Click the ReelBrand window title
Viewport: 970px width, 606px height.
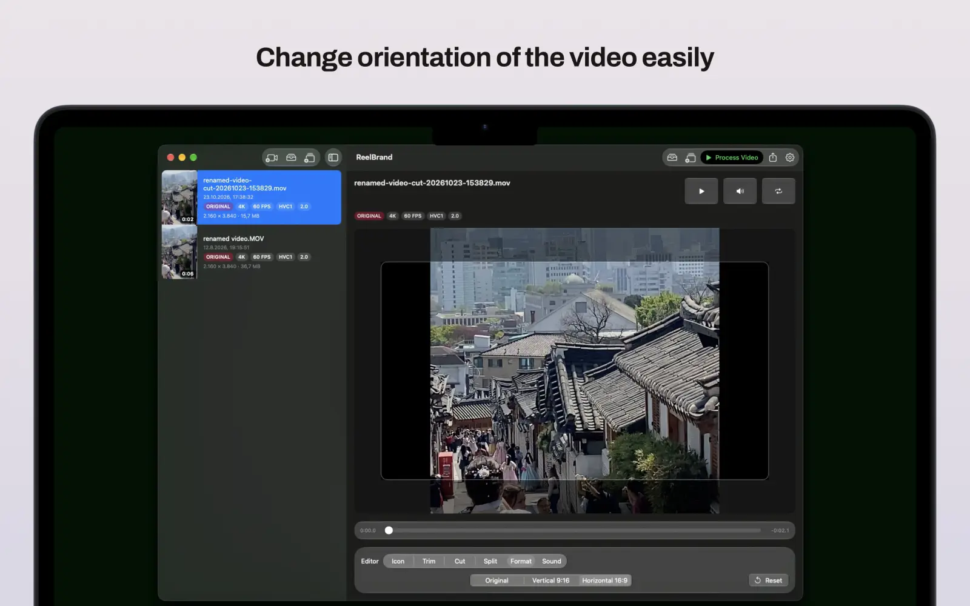point(374,157)
